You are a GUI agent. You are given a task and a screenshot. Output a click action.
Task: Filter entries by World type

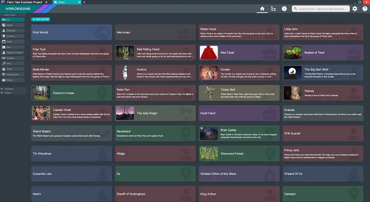(x=13, y=25)
